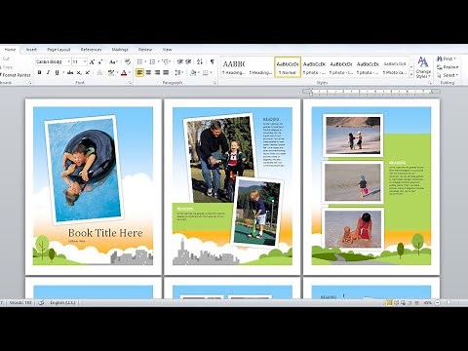The width and height of the screenshot is (468, 351).
Task: Click the Format Painter button
Action: tap(16, 75)
